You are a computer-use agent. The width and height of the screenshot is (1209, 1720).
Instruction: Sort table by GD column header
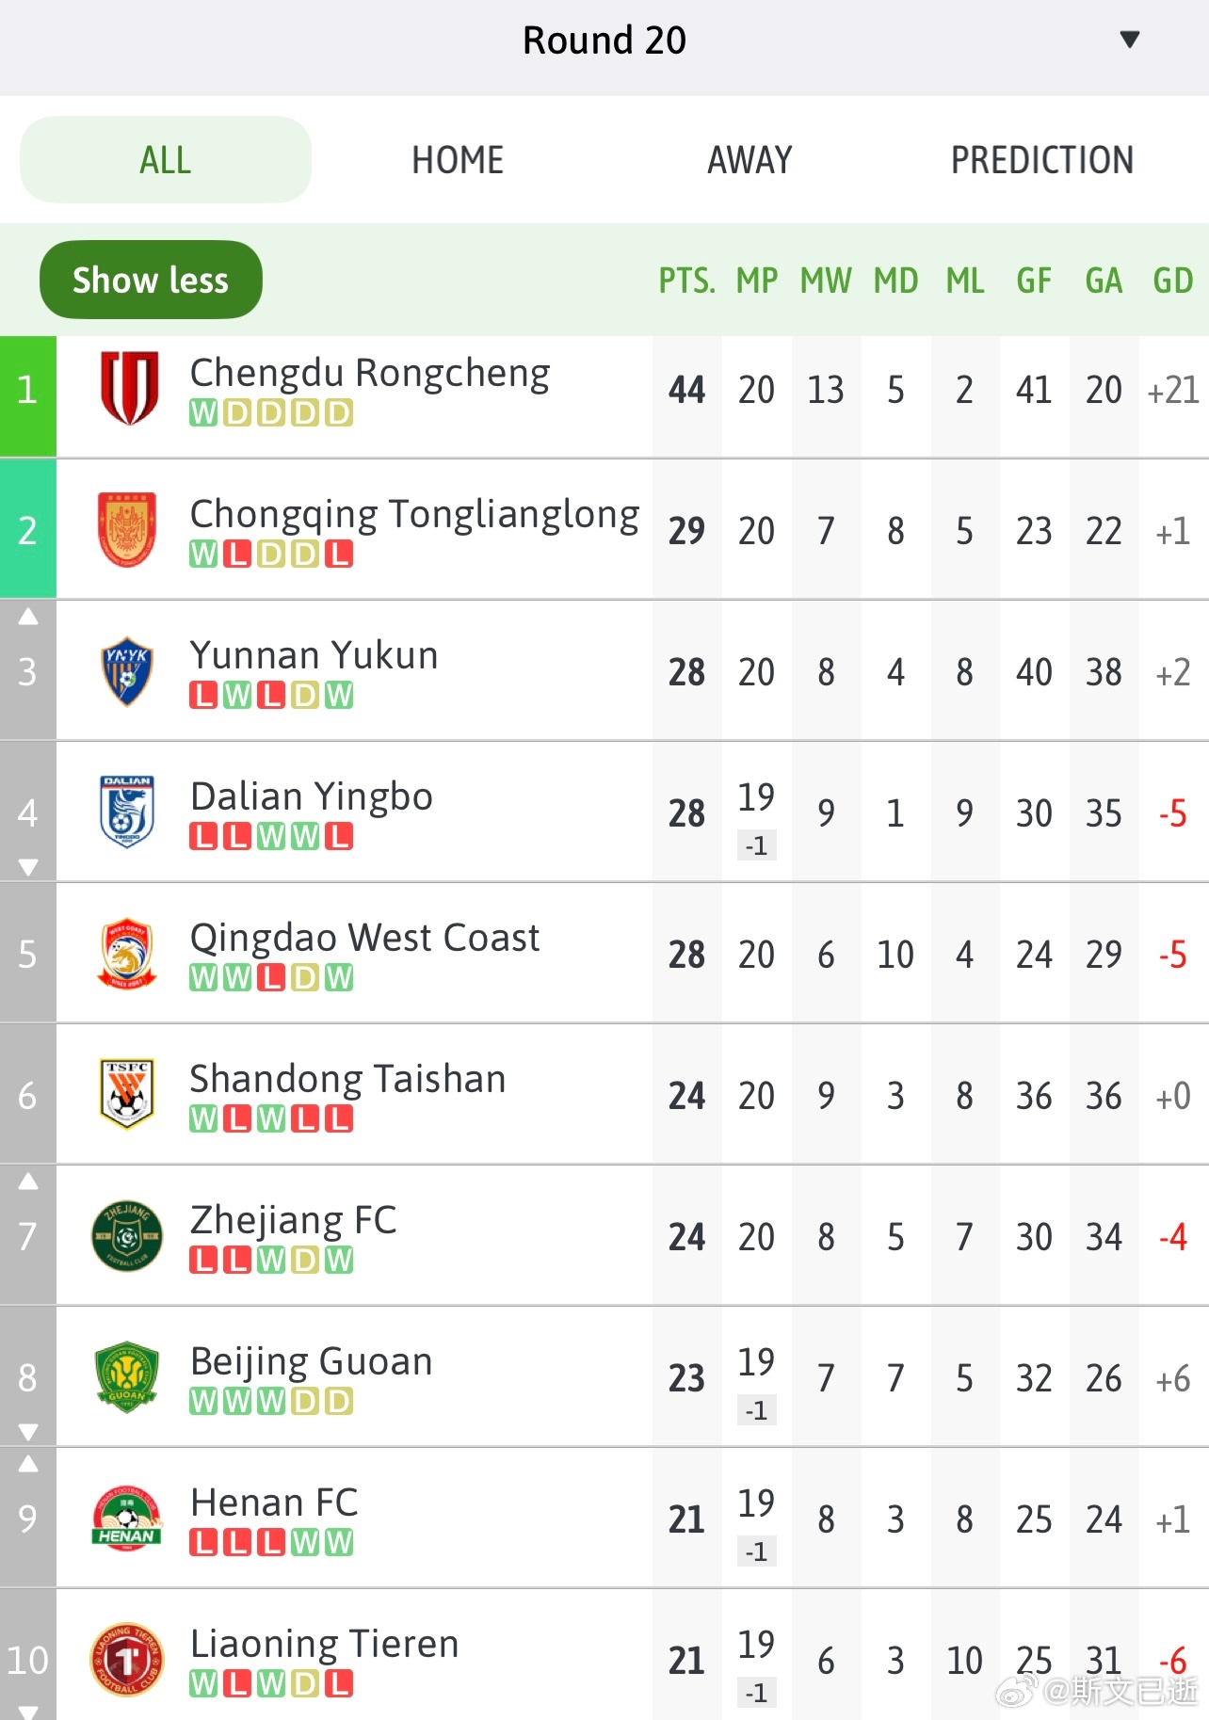(1173, 281)
